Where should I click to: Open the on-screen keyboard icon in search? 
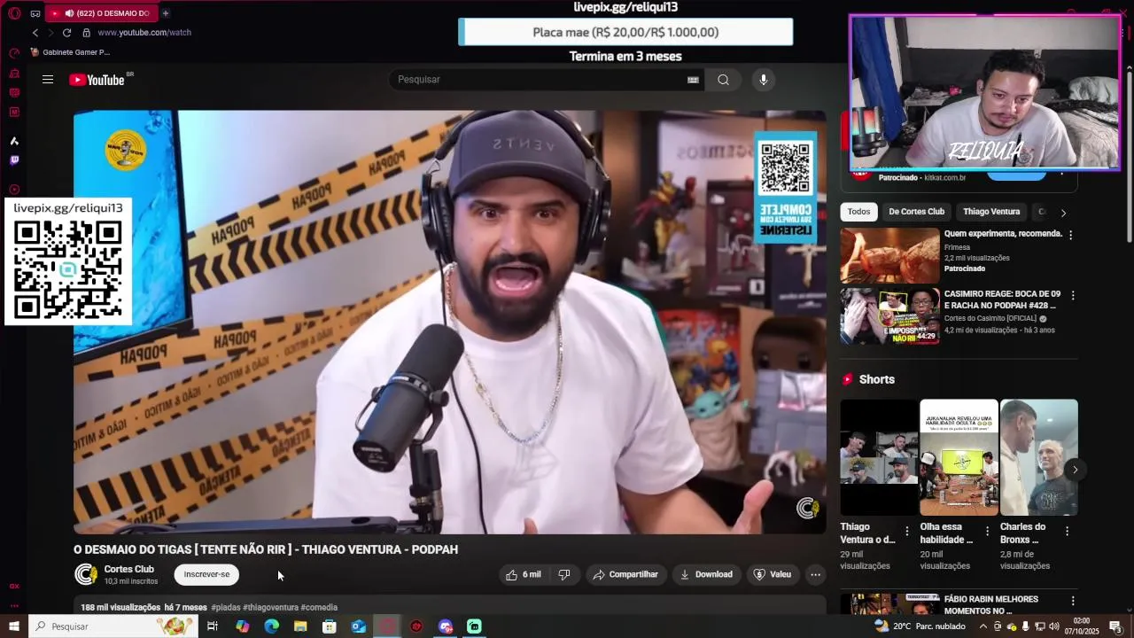click(693, 80)
